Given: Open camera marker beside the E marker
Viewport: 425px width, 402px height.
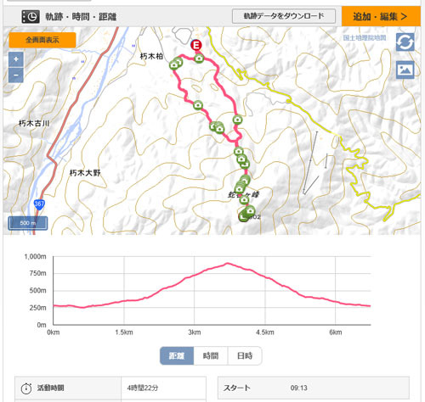Looking at the screenshot, I should 199,59.
